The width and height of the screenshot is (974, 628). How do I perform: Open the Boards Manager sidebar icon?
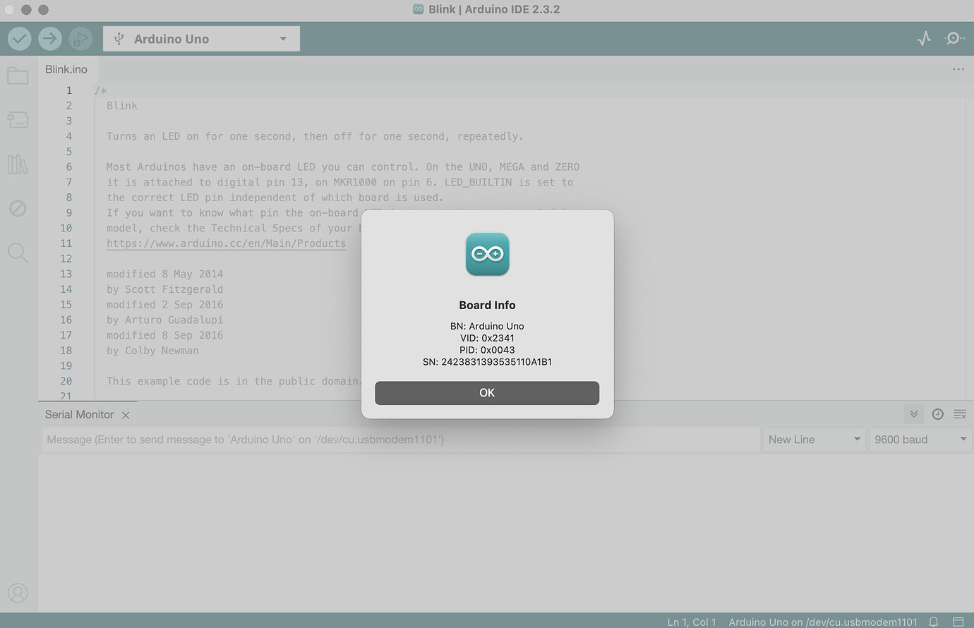coord(18,120)
